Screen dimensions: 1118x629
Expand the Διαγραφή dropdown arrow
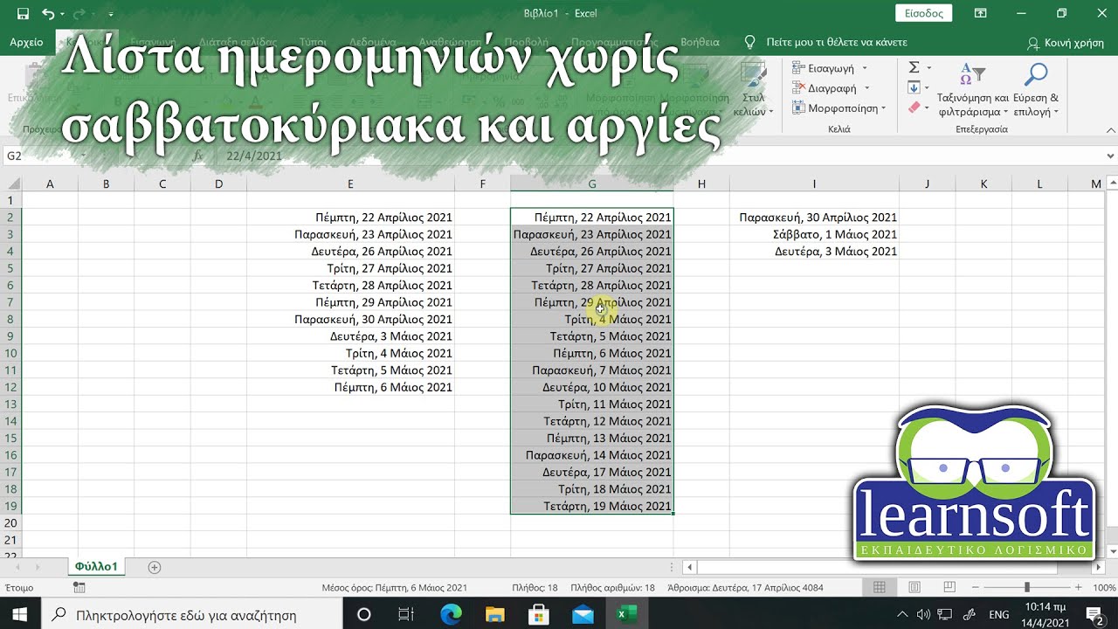866,87
